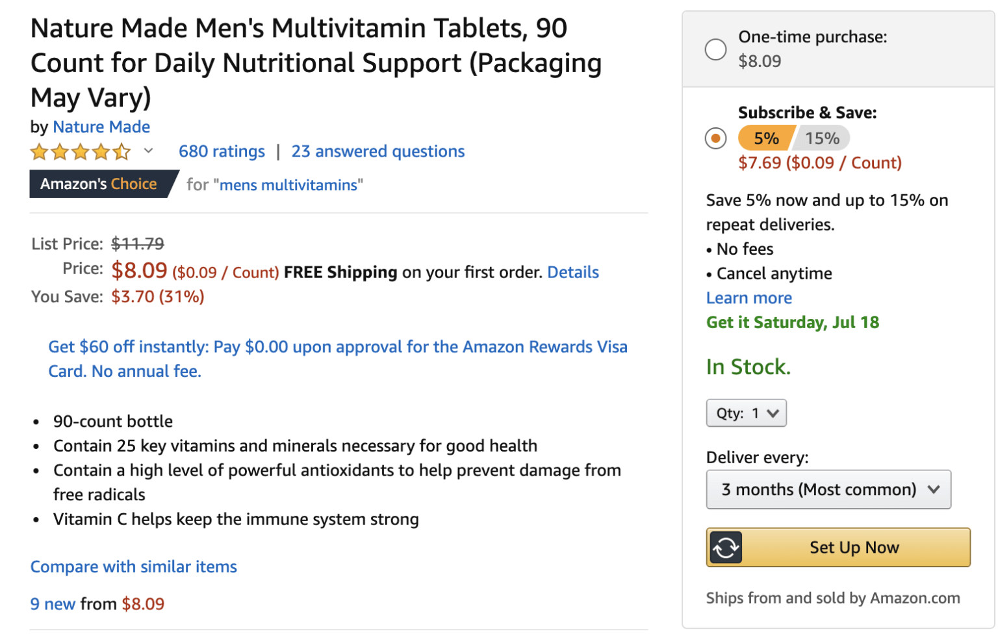Open Compare with similar items
The height and width of the screenshot is (638, 998).
pos(133,567)
